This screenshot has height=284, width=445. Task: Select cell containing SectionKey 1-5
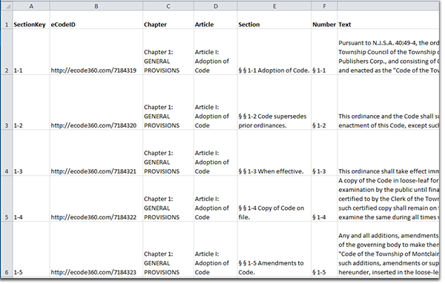pyautogui.click(x=31, y=249)
